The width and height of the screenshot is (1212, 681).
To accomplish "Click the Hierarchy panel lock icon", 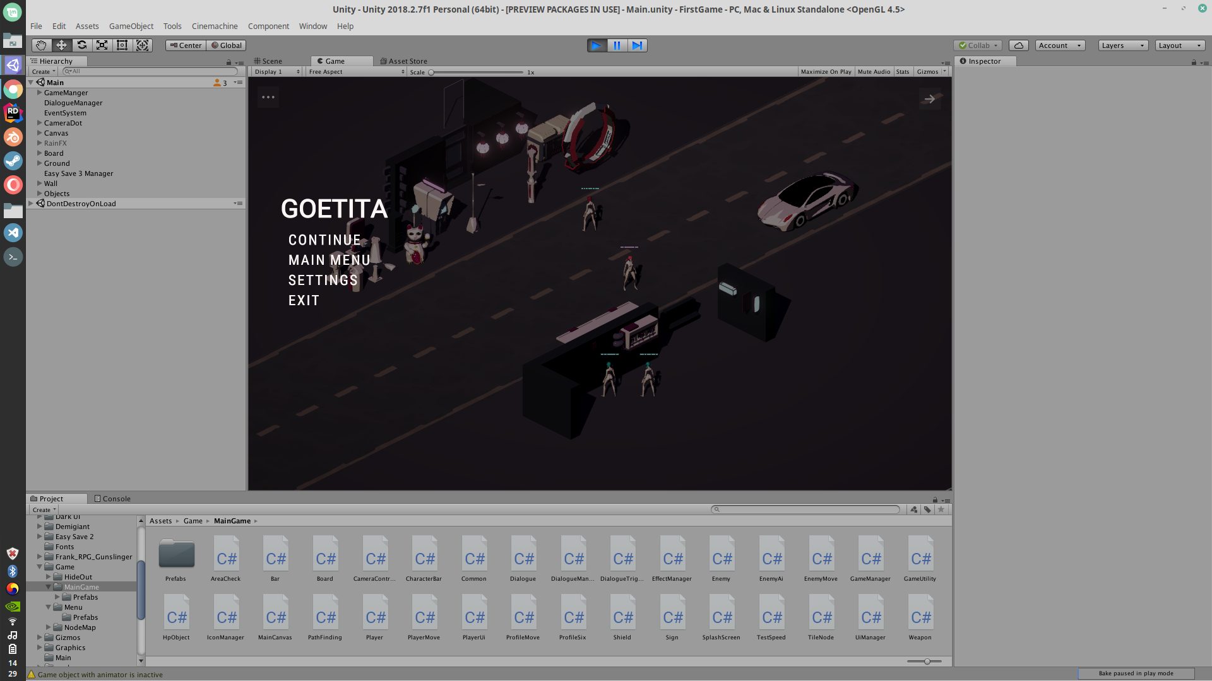I will [x=229, y=62].
